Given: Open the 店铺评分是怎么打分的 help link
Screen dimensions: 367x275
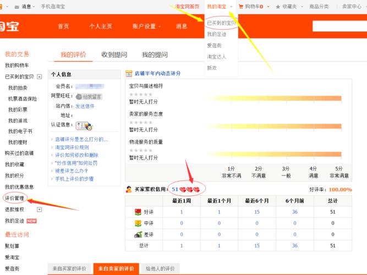Looking at the screenshot, I should click(x=81, y=140).
